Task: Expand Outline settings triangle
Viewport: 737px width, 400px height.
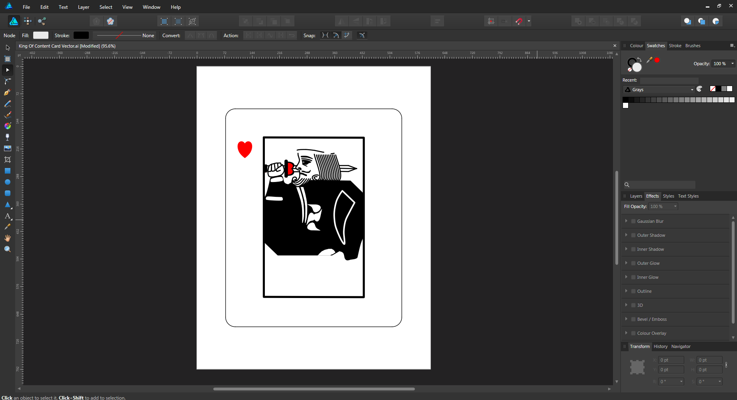Action: pyautogui.click(x=626, y=291)
